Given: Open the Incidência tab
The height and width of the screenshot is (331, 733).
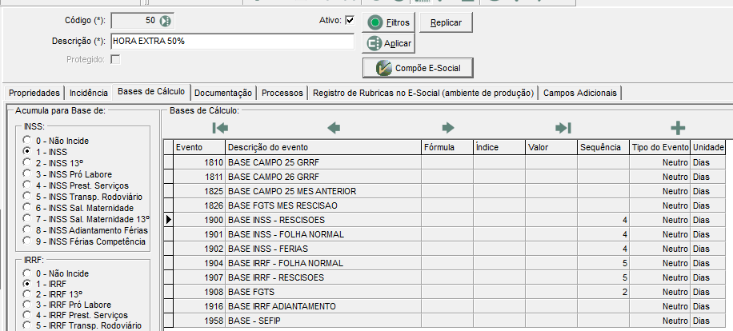Looking at the screenshot, I should click(x=88, y=93).
